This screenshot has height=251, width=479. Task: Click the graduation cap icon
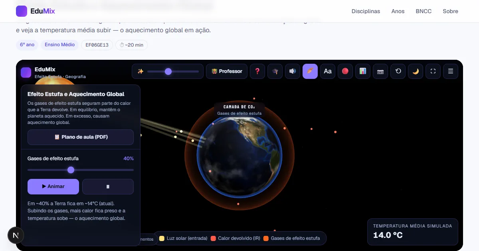click(x=275, y=71)
